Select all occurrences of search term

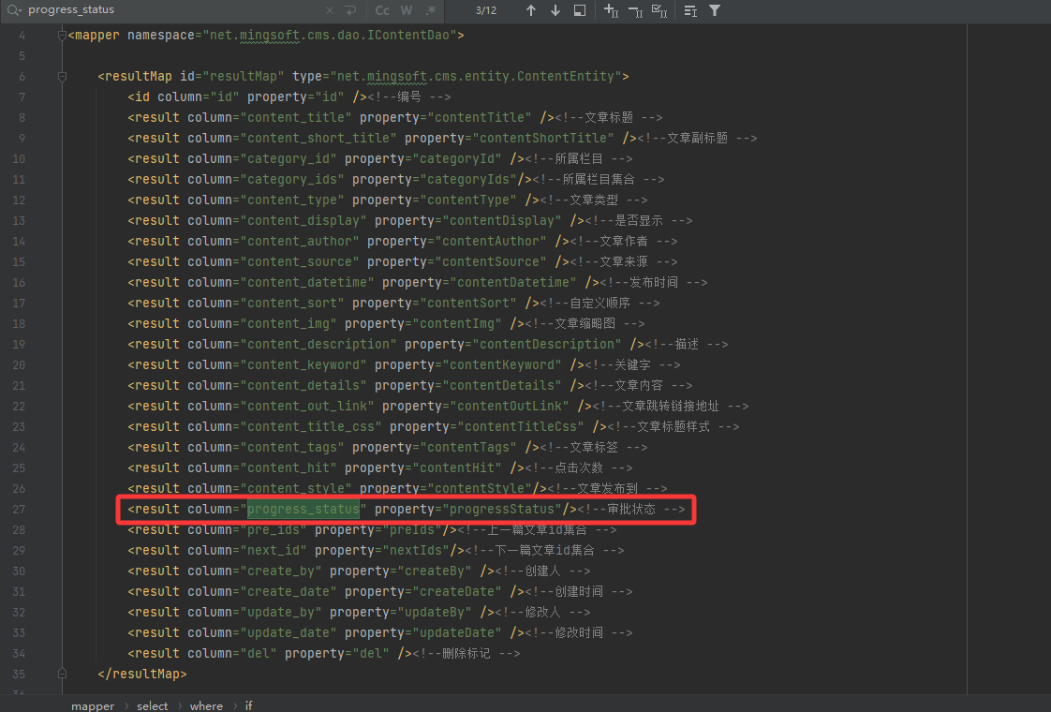click(659, 10)
